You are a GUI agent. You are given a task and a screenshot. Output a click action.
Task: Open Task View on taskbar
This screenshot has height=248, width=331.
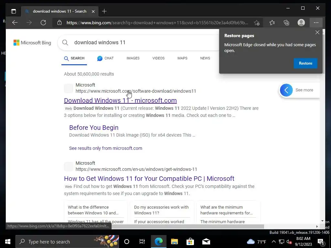coord(142,242)
